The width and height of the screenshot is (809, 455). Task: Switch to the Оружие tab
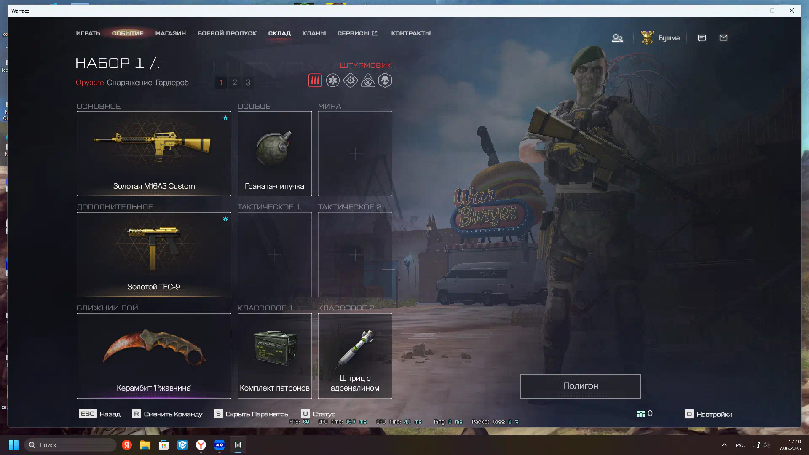(90, 83)
